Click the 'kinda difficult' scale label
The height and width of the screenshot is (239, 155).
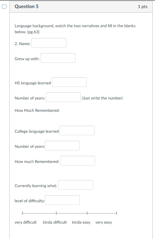(x=55, y=222)
